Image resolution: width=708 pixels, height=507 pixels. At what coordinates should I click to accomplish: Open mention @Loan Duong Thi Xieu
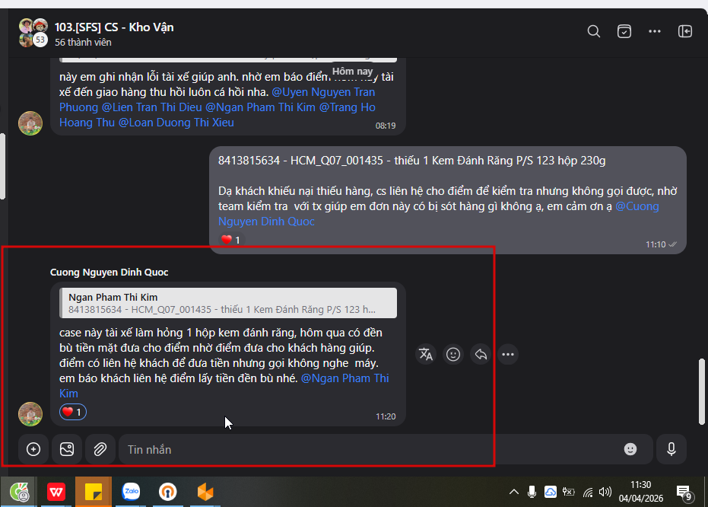(x=176, y=123)
